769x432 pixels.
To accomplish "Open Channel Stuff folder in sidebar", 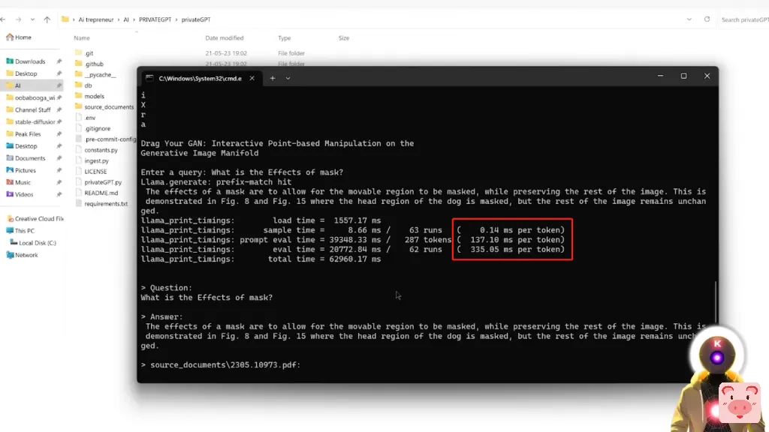I will coord(32,109).
